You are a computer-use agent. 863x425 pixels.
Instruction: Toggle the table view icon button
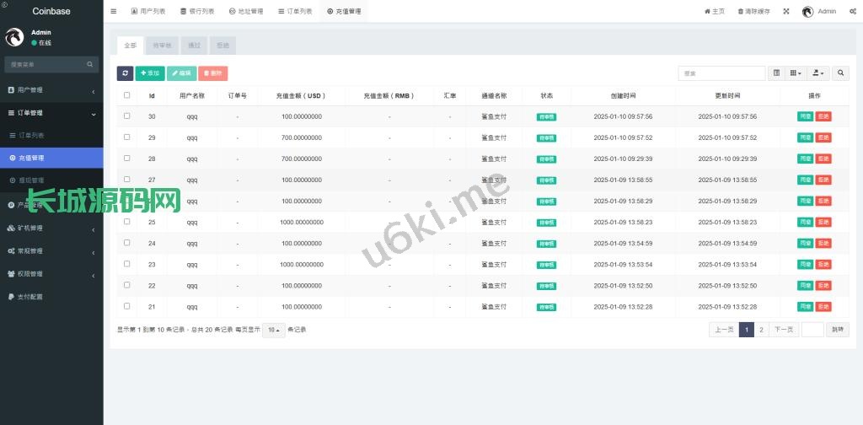776,73
